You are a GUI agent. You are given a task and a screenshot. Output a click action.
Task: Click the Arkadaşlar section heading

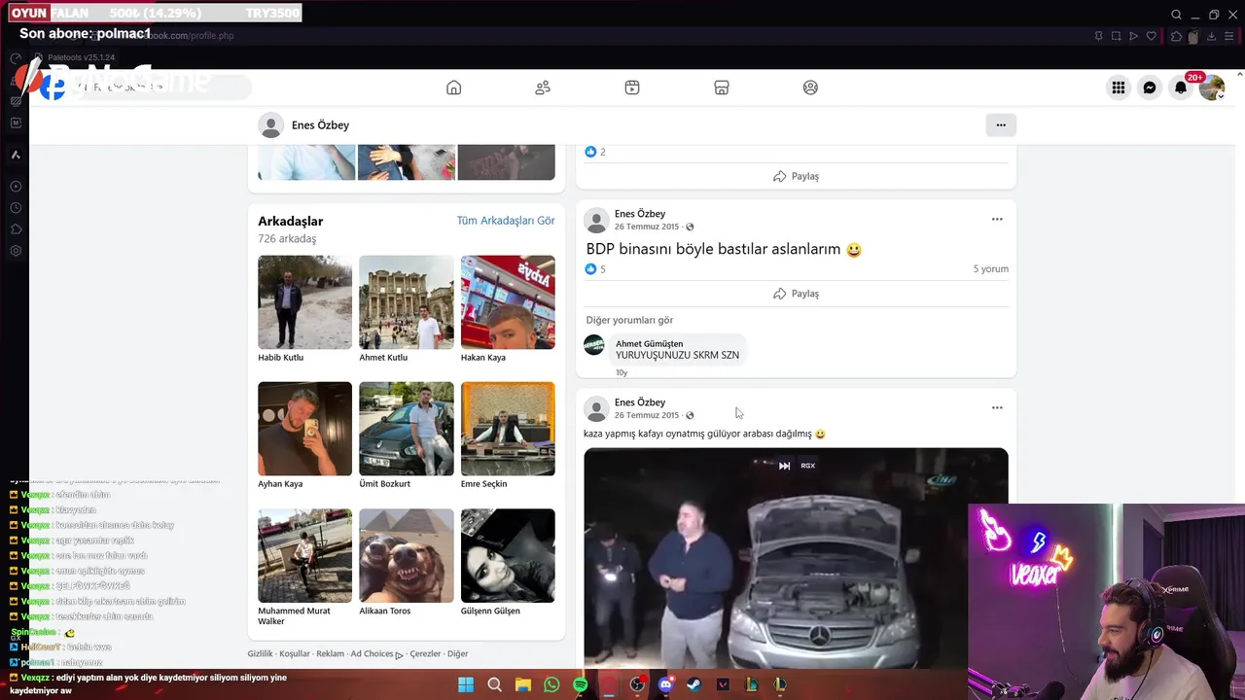pos(290,222)
